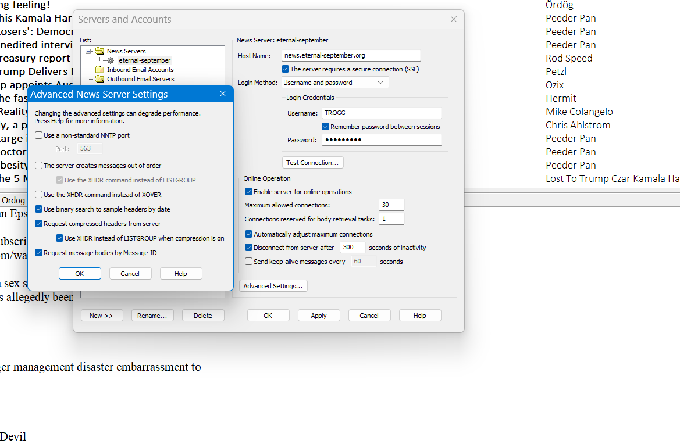Click the Host Name input field
This screenshot has width=680, height=444.
click(x=351, y=55)
